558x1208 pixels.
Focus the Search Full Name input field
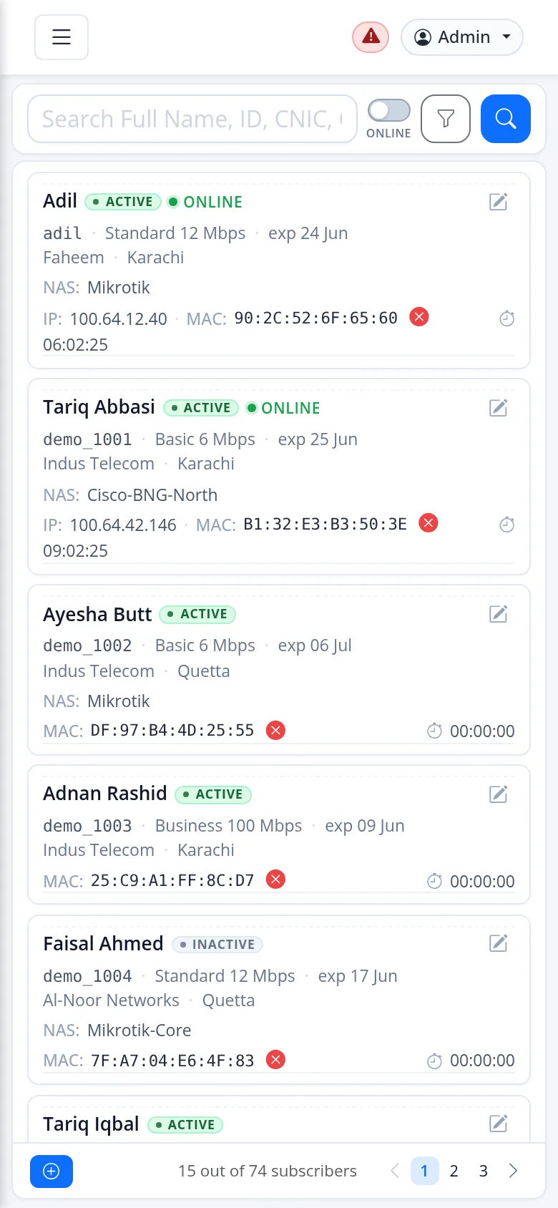(192, 119)
